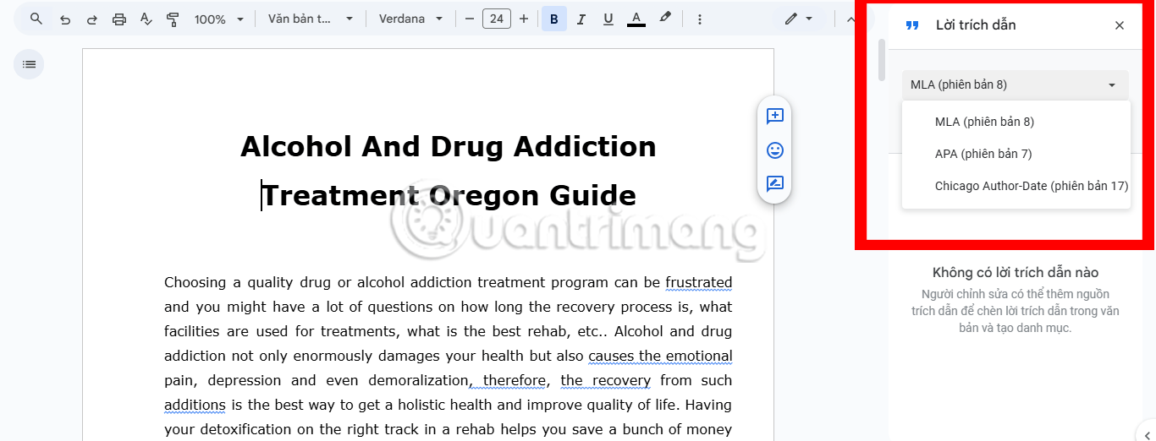1156x441 pixels.
Task: Open the 100% zoom dropdown
Action: [x=219, y=19]
